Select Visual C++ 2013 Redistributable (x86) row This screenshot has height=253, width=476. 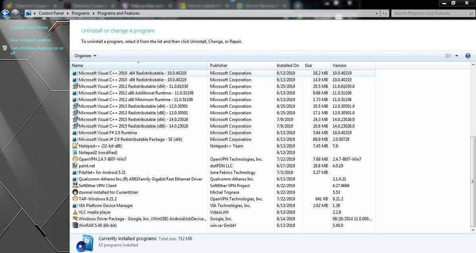tap(223, 113)
